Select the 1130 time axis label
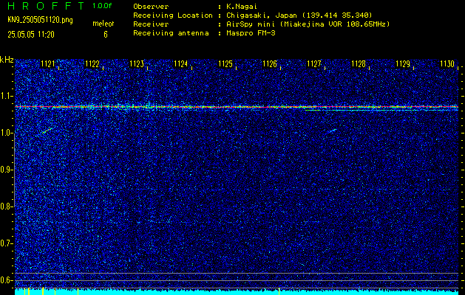The image size is (465, 295). coord(447,64)
